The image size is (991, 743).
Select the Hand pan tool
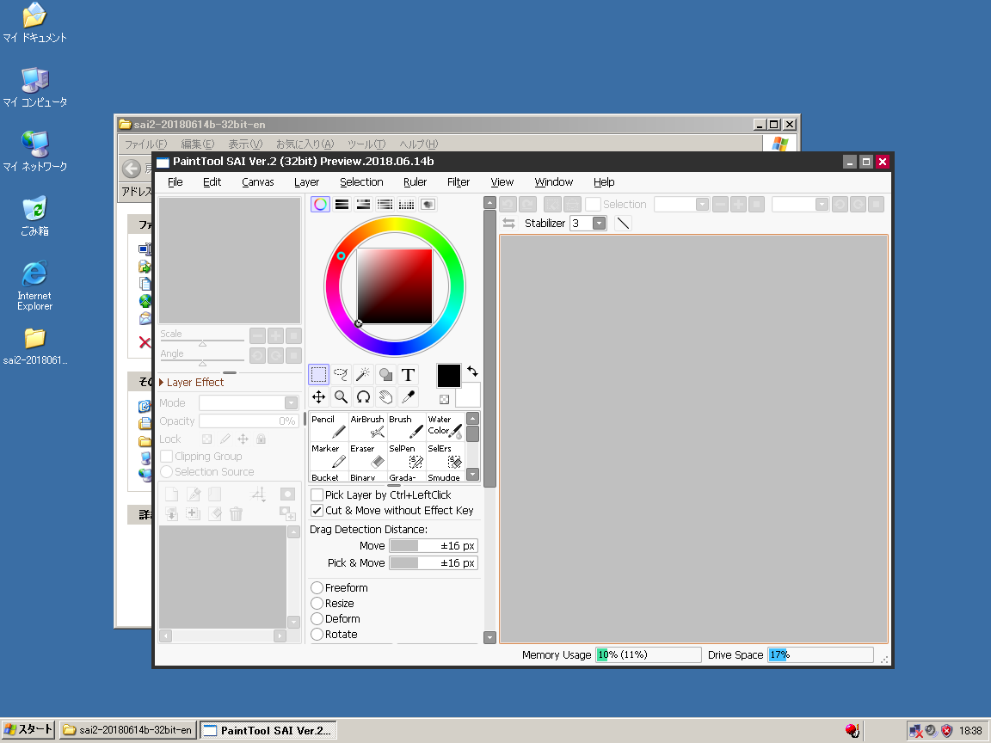385,396
